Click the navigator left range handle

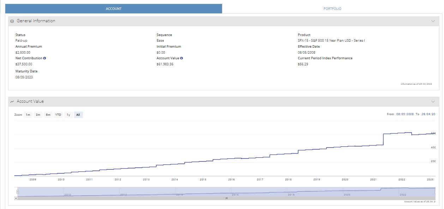(17, 192)
